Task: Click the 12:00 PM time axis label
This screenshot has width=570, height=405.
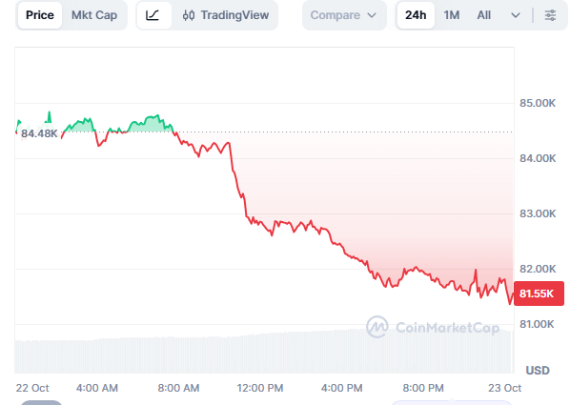Action: tap(260, 388)
